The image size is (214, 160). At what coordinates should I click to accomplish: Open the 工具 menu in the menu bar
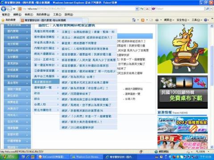57,15
